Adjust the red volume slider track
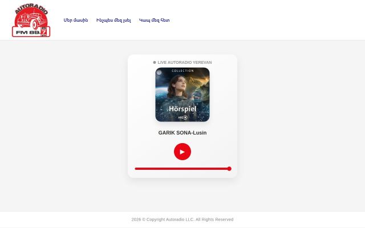This screenshot has height=228, width=365. point(183,169)
